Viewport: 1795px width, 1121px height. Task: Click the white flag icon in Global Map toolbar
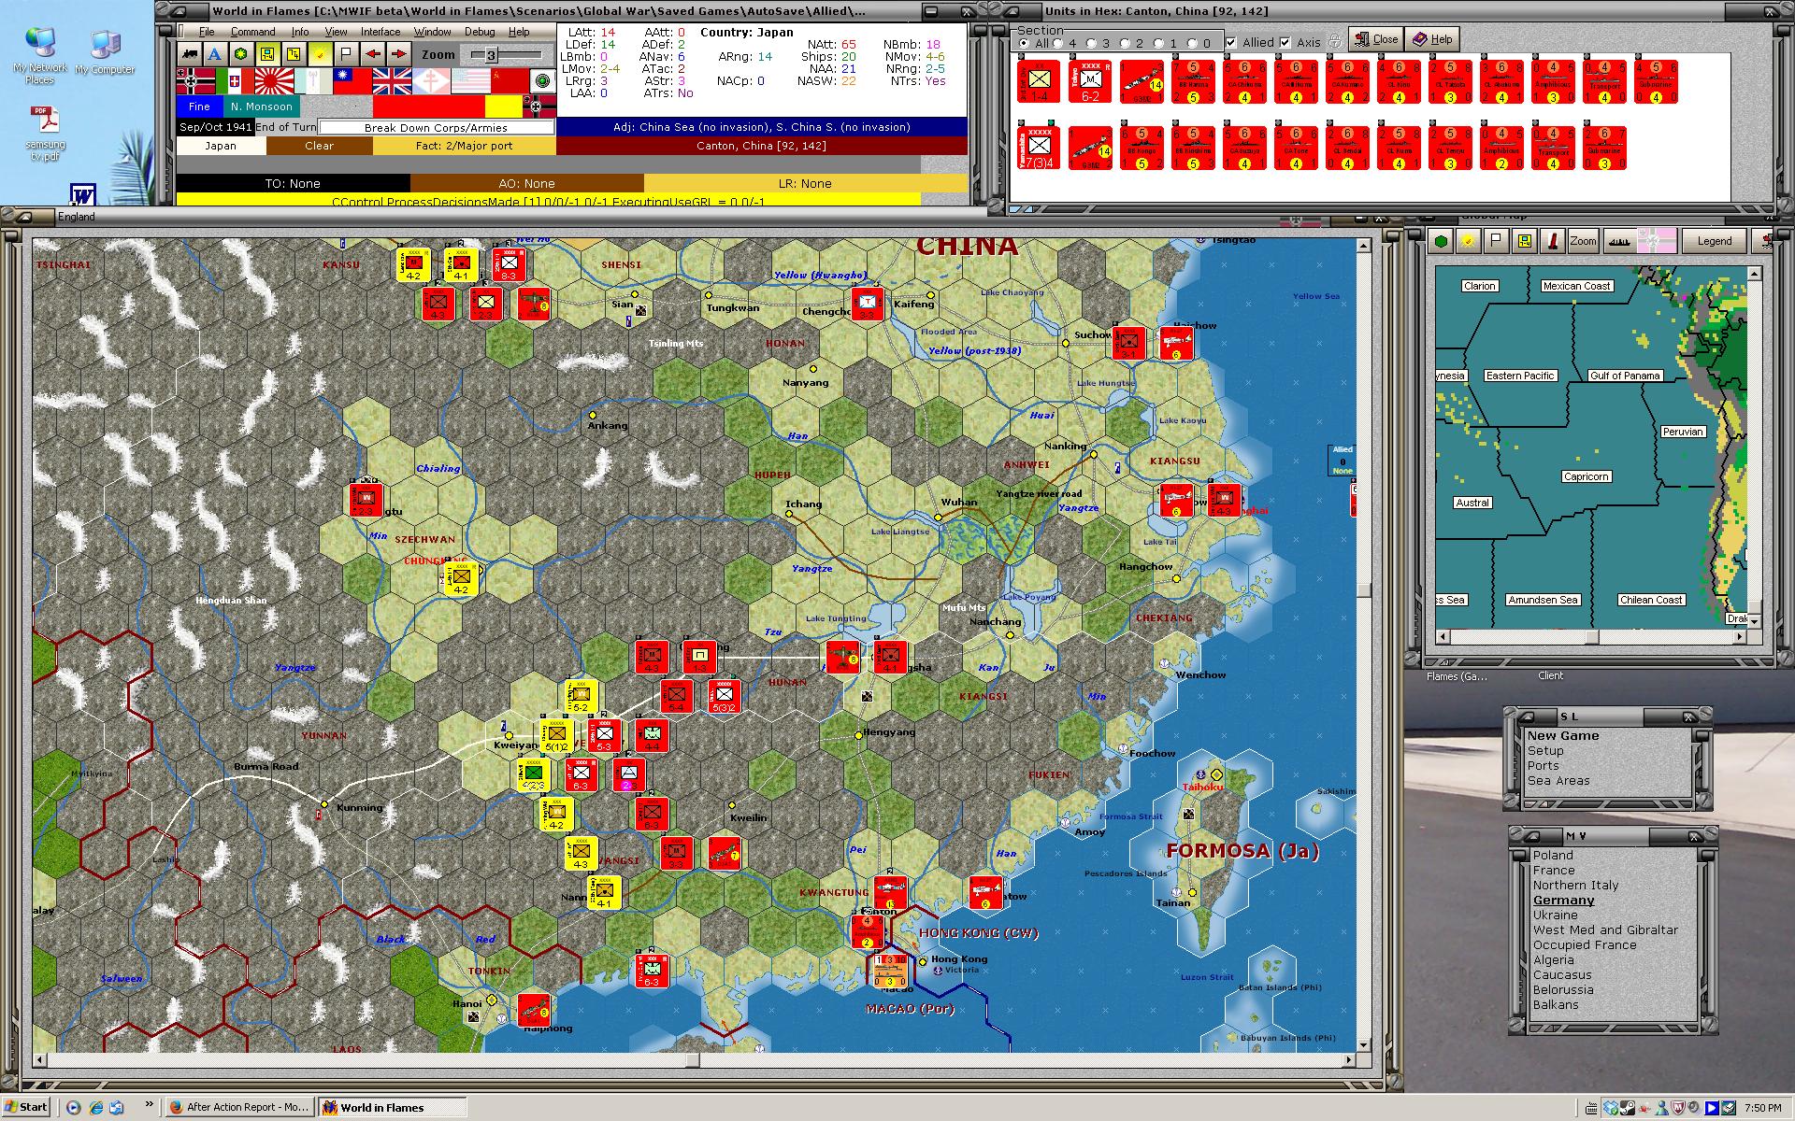1497,241
